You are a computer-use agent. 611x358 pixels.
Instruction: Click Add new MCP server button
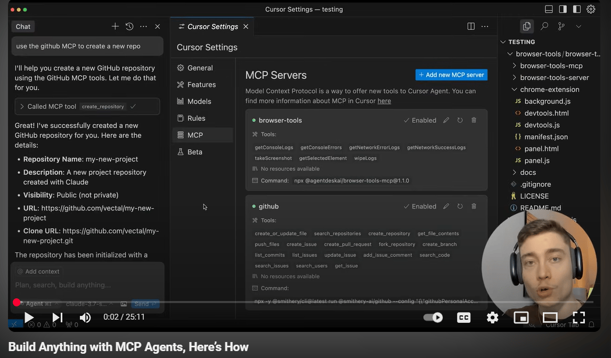point(451,75)
